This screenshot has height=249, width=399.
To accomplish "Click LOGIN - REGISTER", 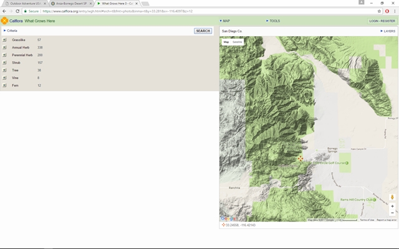I will coord(382,21).
